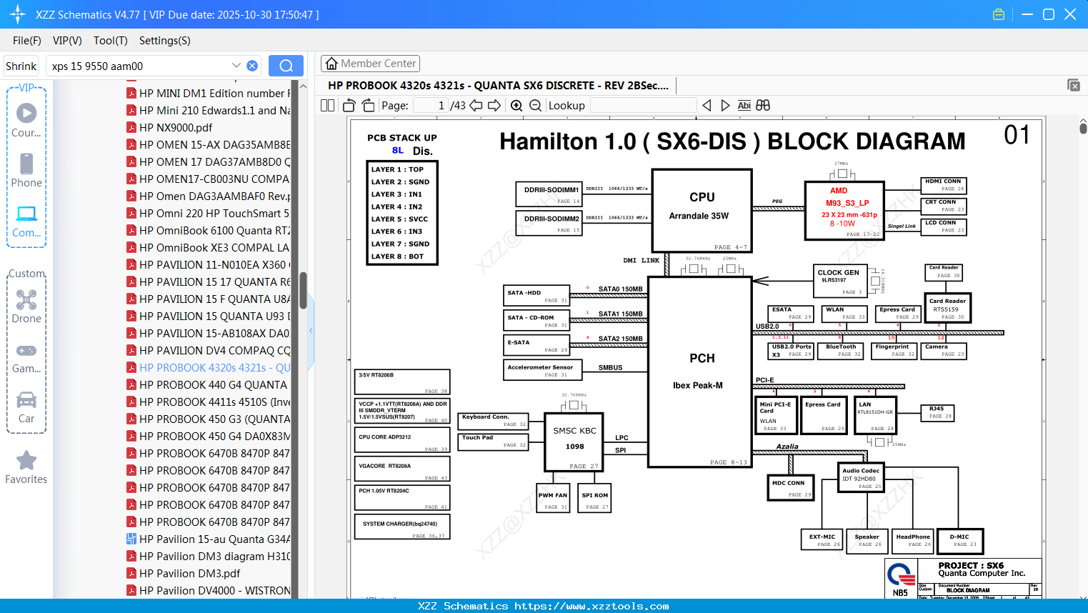Open the Settings(S) menu

pyautogui.click(x=165, y=41)
